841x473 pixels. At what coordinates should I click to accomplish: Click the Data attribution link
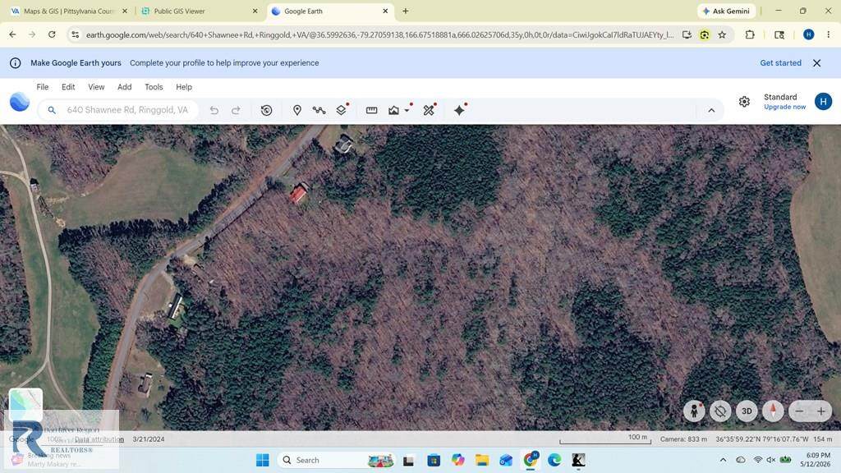[99, 439]
